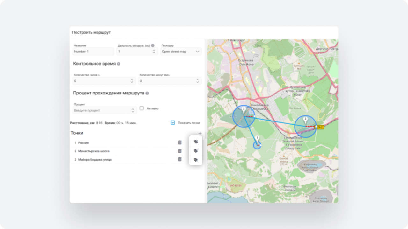Add a new point with plus icon

[200, 133]
